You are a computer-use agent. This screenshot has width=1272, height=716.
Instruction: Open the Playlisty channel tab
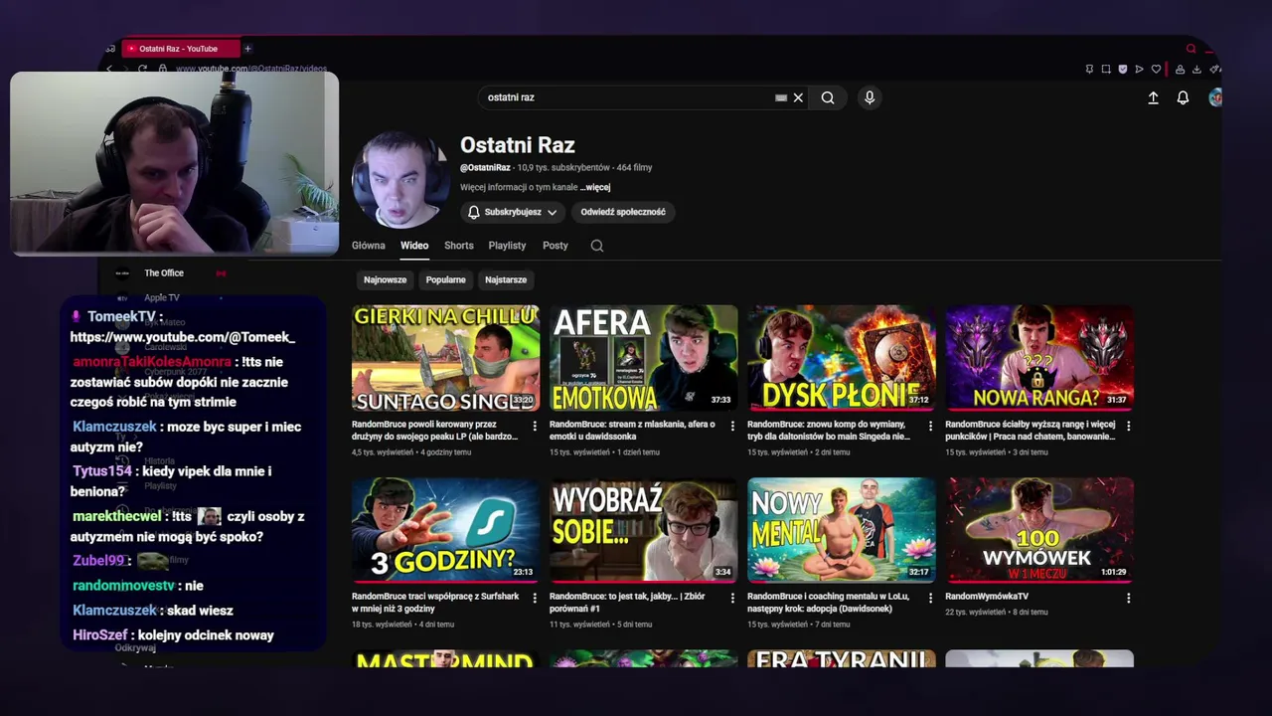507,246
